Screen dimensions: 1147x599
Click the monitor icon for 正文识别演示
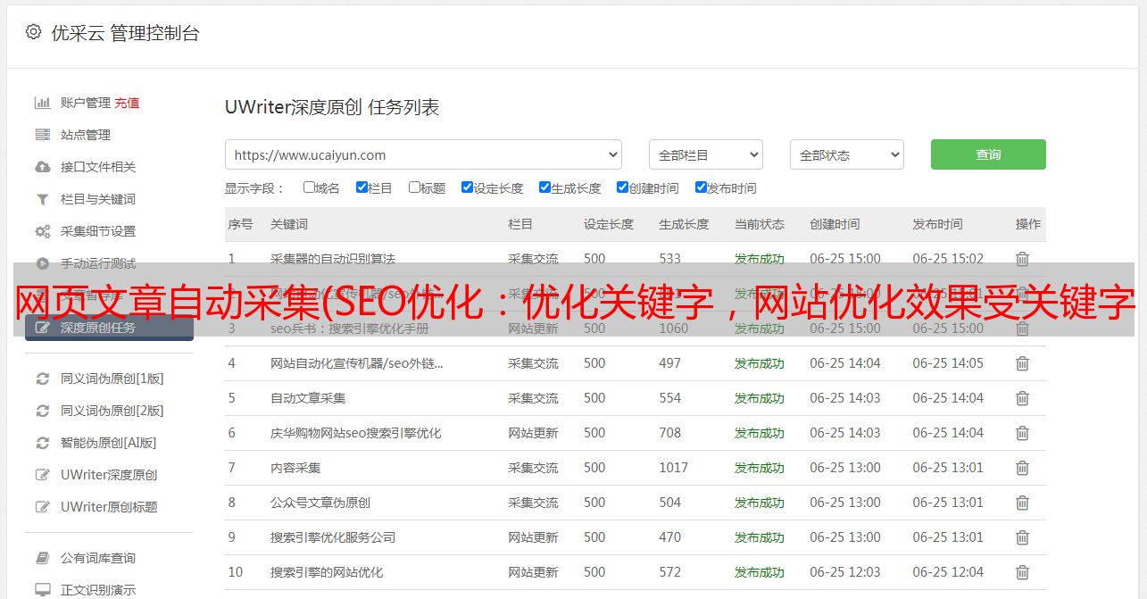click(x=42, y=590)
